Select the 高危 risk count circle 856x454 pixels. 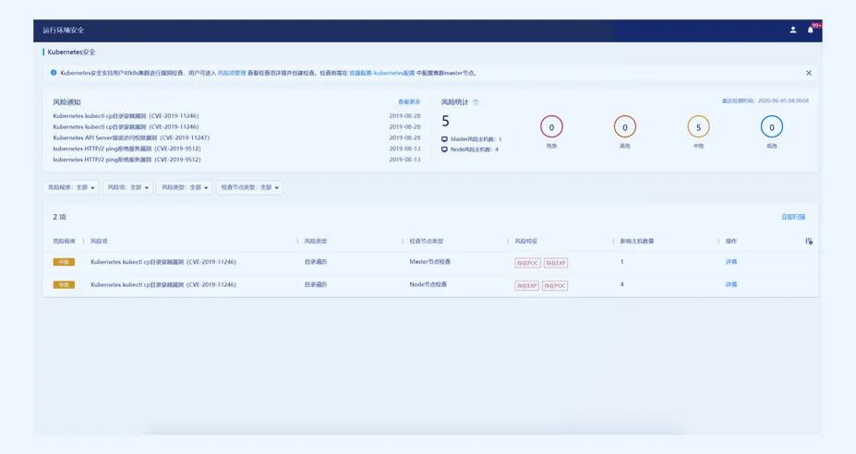pyautogui.click(x=625, y=127)
